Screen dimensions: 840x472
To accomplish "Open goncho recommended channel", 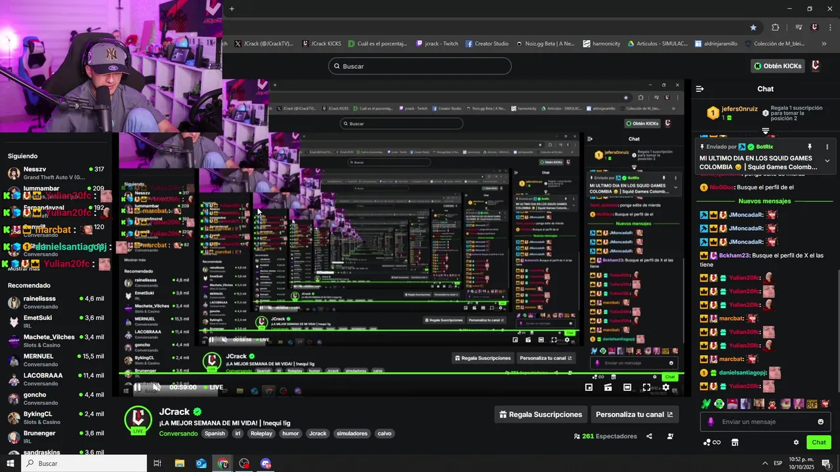I will [56, 398].
